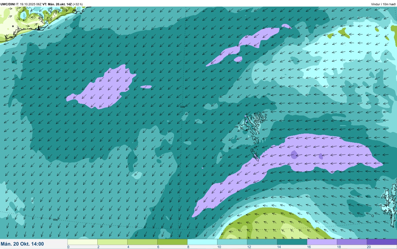Click the yellow-green 4–6 legend swatch
This screenshot has height=249, width=397.
[142, 242]
